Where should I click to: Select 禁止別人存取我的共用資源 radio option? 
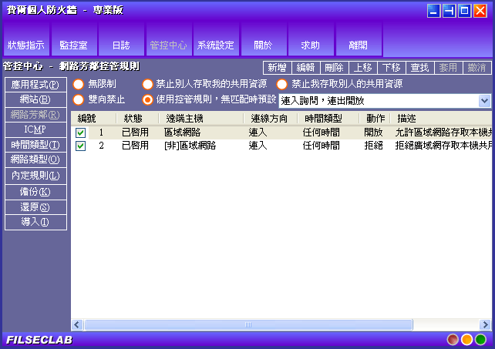coord(148,84)
